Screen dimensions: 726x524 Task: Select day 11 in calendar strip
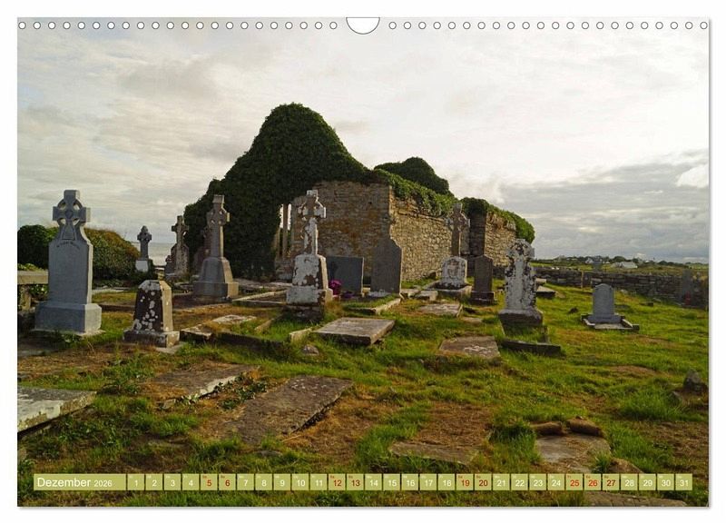(x=319, y=482)
